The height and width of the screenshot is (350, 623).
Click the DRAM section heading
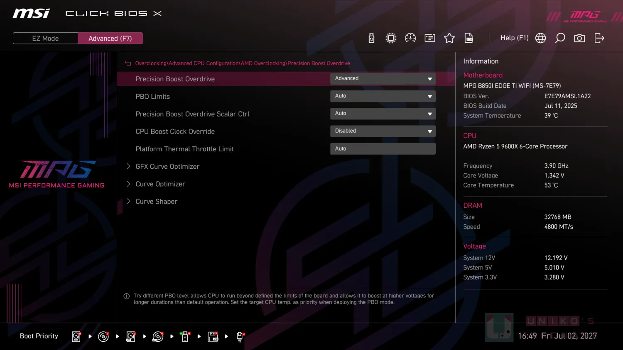[x=473, y=205]
